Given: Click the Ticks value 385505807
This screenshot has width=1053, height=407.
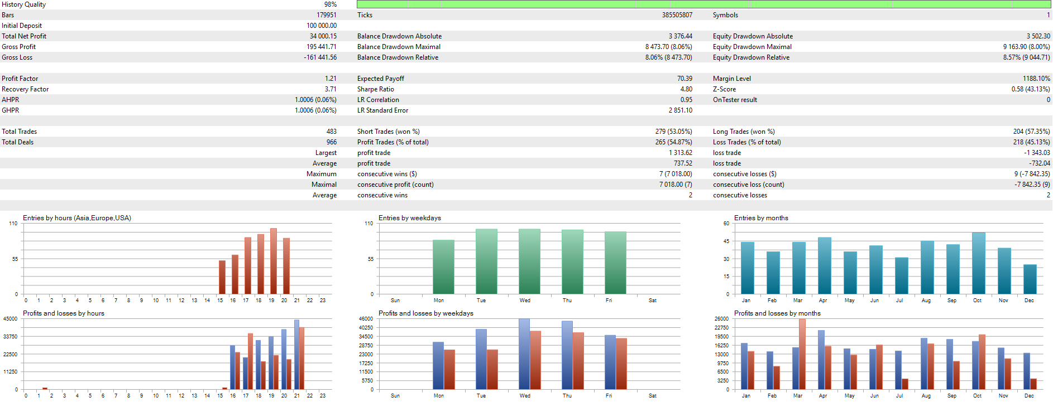Looking at the screenshot, I should (677, 15).
